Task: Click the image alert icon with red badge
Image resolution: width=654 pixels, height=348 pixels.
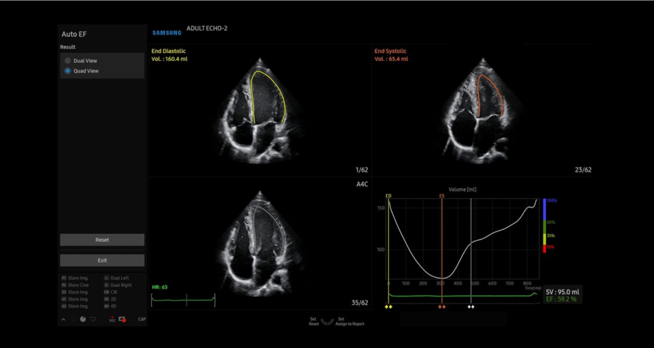Action: (122, 319)
